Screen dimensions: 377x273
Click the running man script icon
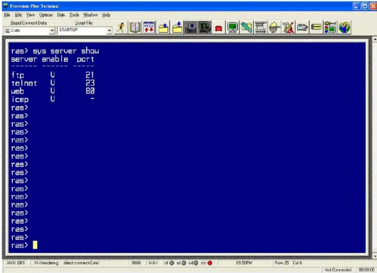[121, 27]
